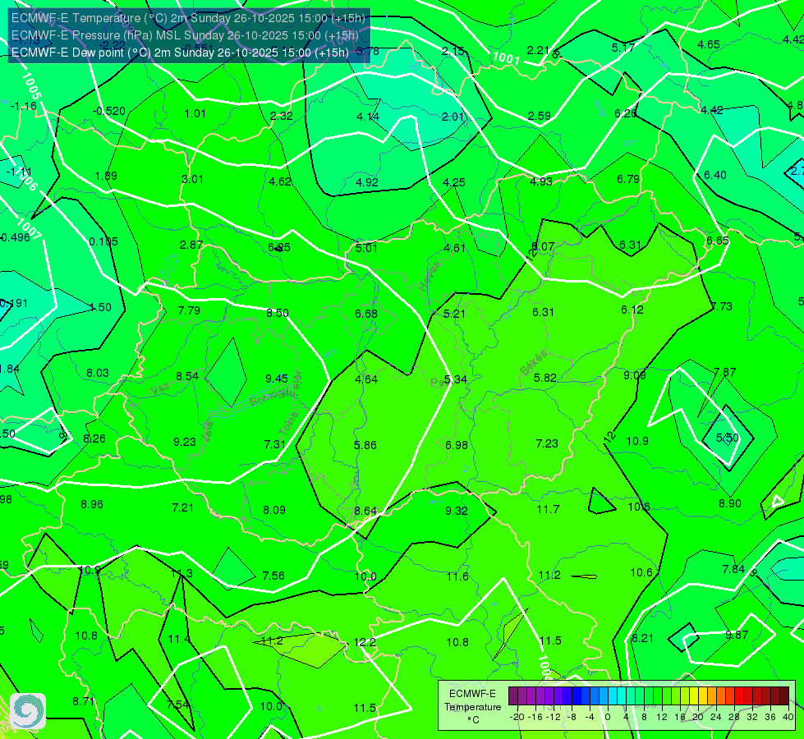Image resolution: width=804 pixels, height=739 pixels.
Task: Click the grid value '8.03'
Action: point(98,373)
